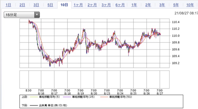
Task: Switch to the 2日 period tab
Action: tap(22, 5)
